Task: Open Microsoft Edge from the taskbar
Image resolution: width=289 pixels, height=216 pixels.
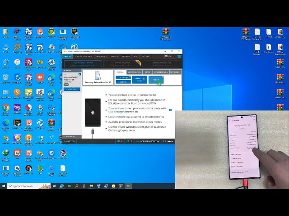Action: click(x=62, y=186)
